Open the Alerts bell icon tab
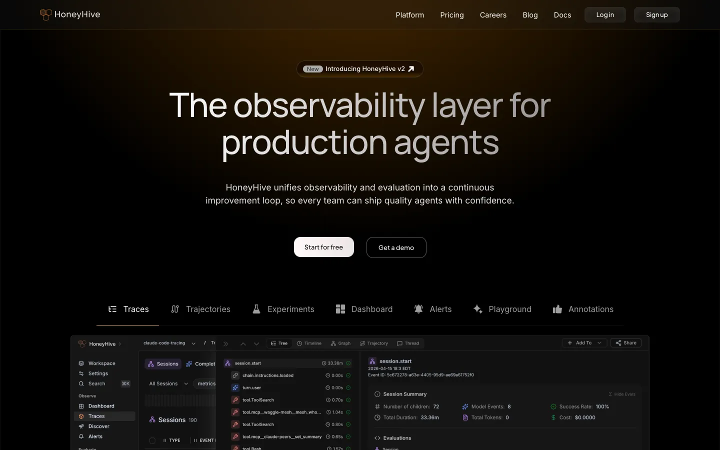Screen dimensions: 720x450 [418, 309]
